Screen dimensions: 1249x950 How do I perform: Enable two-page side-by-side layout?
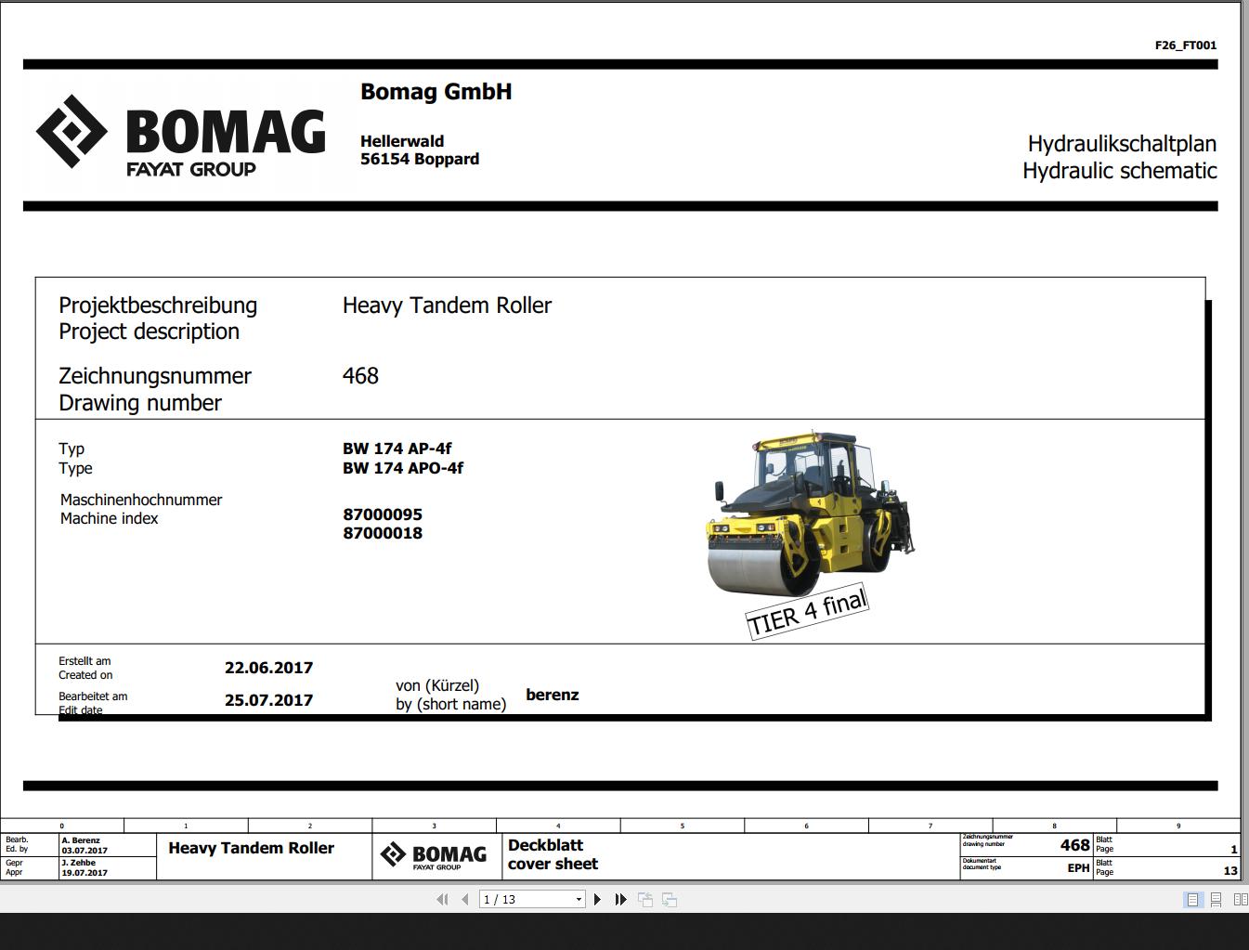(x=1240, y=899)
